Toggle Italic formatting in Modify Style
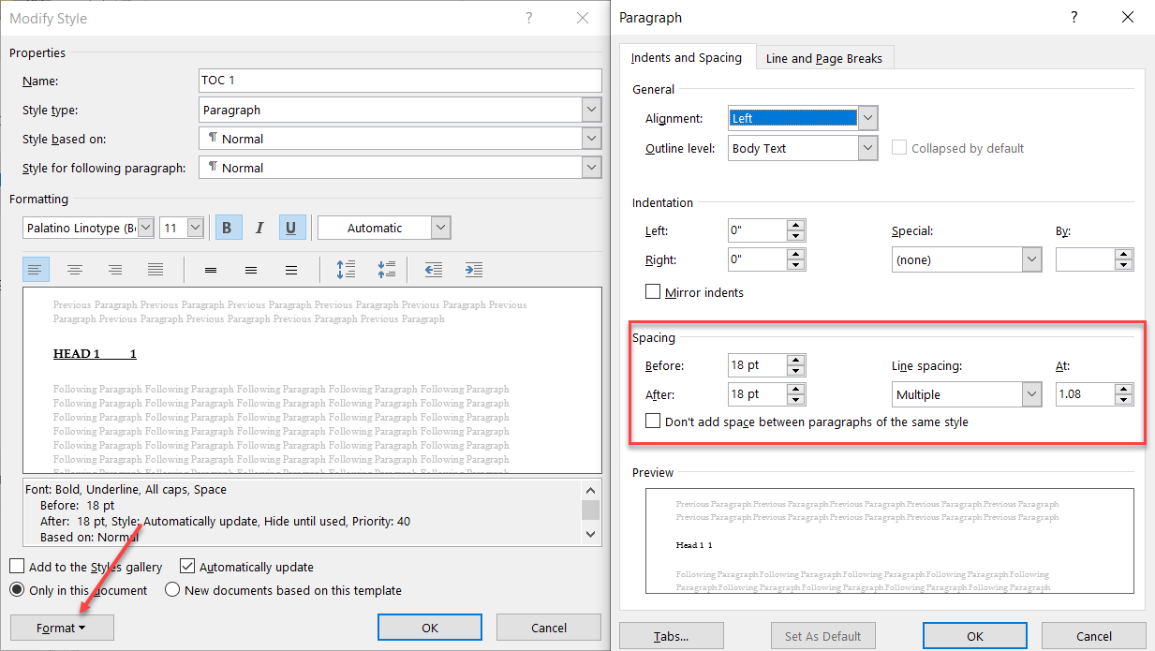This screenshot has width=1155, height=651. point(260,228)
